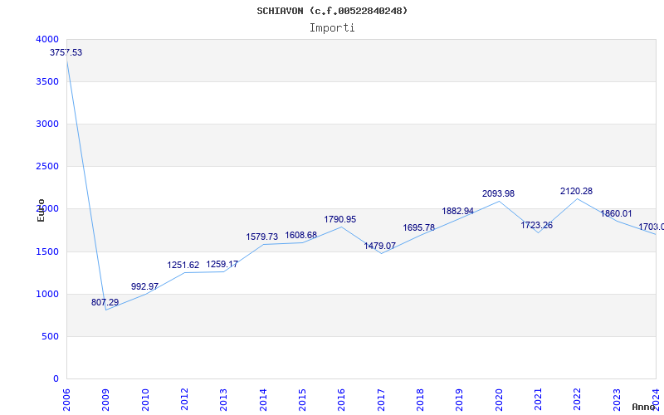Click the chart title SCHIAVON (c.f.00522840248)
This screenshot has height=415, width=664.
332,11
